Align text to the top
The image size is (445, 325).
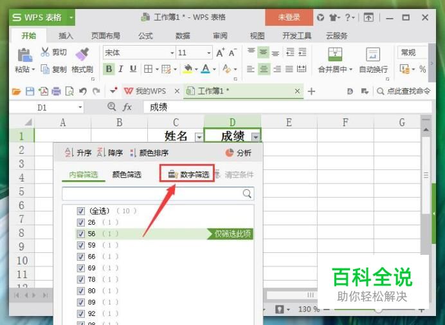[x=251, y=52]
